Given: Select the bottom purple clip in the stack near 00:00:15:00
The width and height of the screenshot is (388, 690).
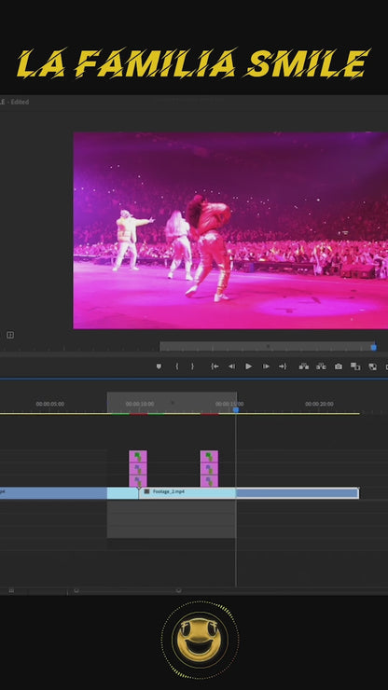Looking at the screenshot, I should coord(209,481).
